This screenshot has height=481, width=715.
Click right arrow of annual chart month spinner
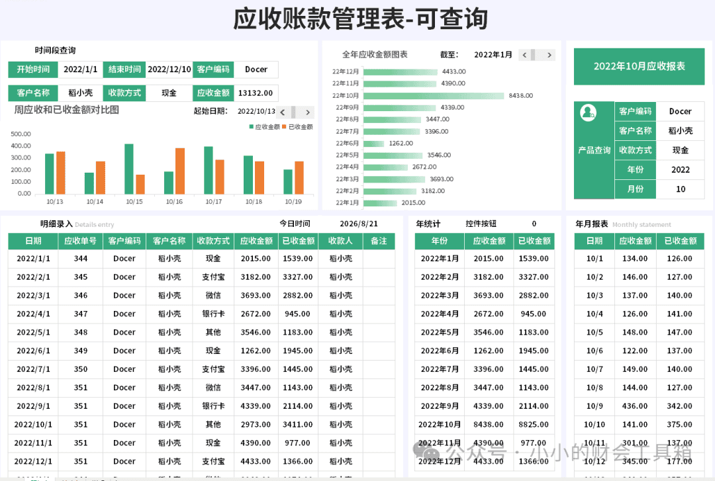coord(549,55)
